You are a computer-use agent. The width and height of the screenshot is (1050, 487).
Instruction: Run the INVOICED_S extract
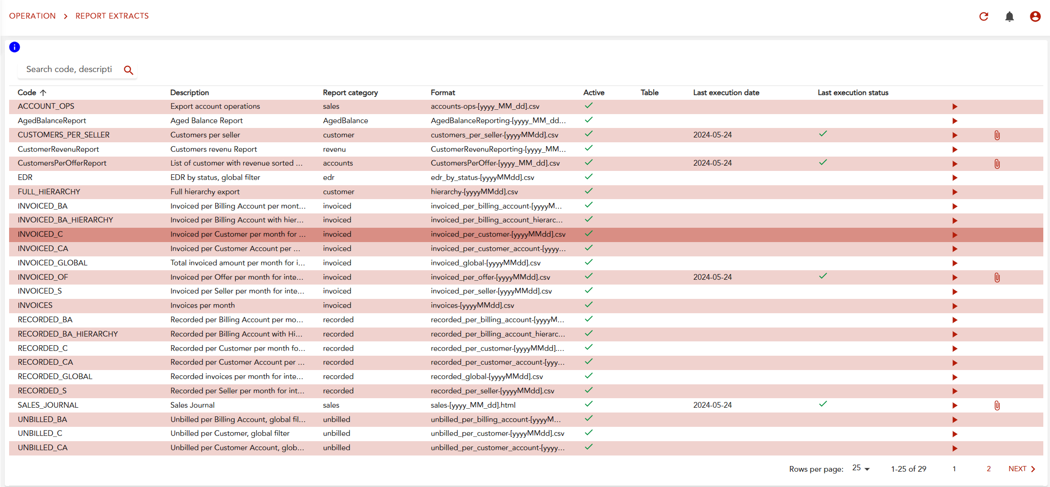click(955, 292)
